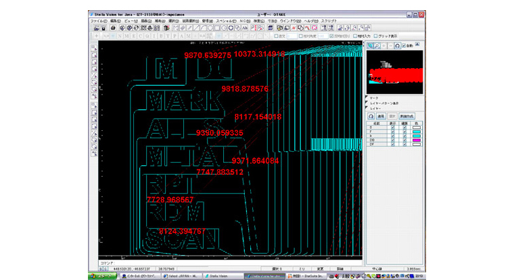This screenshot has height=280, width=514.
Task: Click the red curved arrow toolbar icon
Action: [x=308, y=28]
